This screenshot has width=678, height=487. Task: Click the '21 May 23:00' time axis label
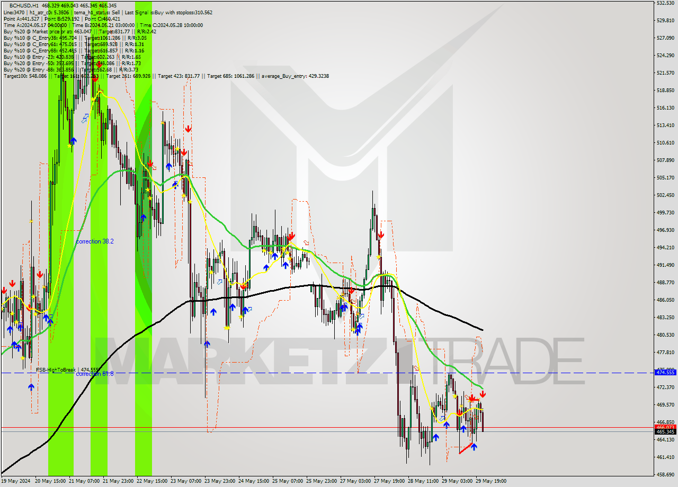click(118, 481)
